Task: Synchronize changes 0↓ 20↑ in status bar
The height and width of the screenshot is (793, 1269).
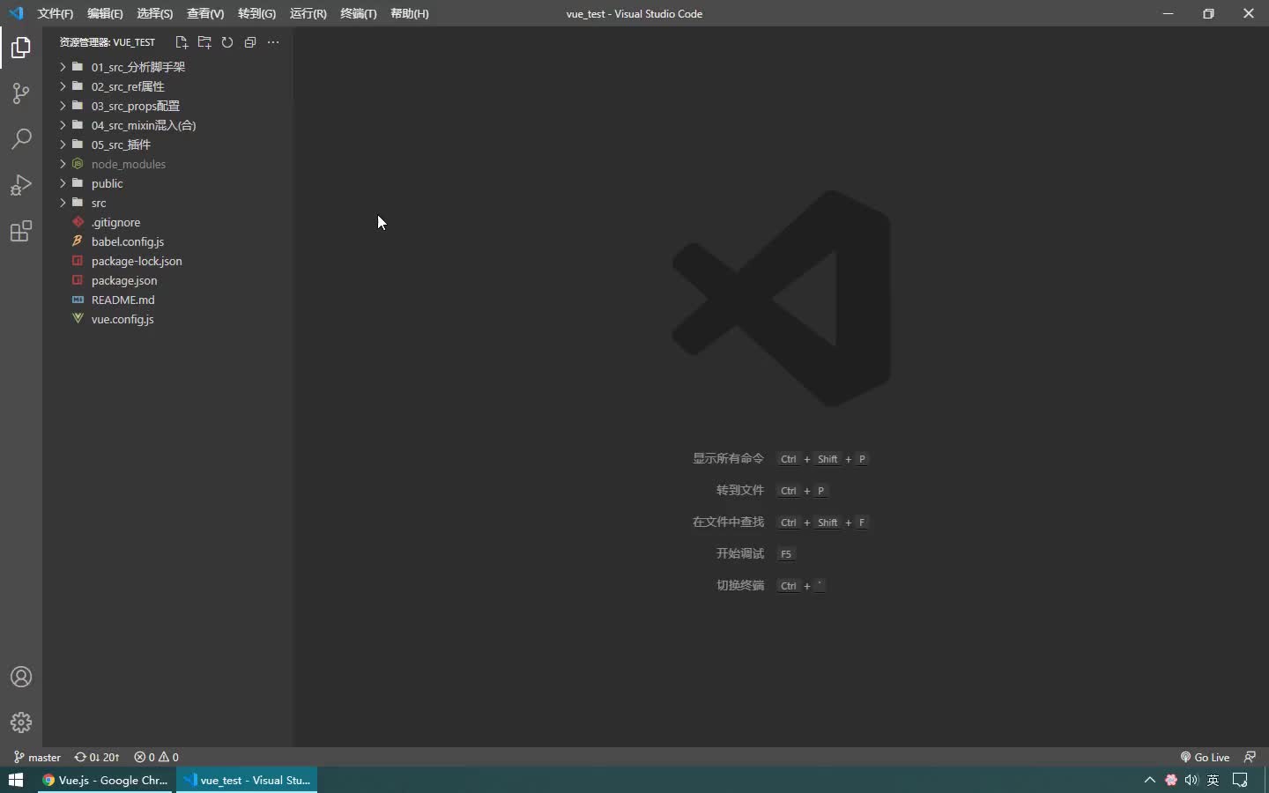Action: pyautogui.click(x=97, y=757)
